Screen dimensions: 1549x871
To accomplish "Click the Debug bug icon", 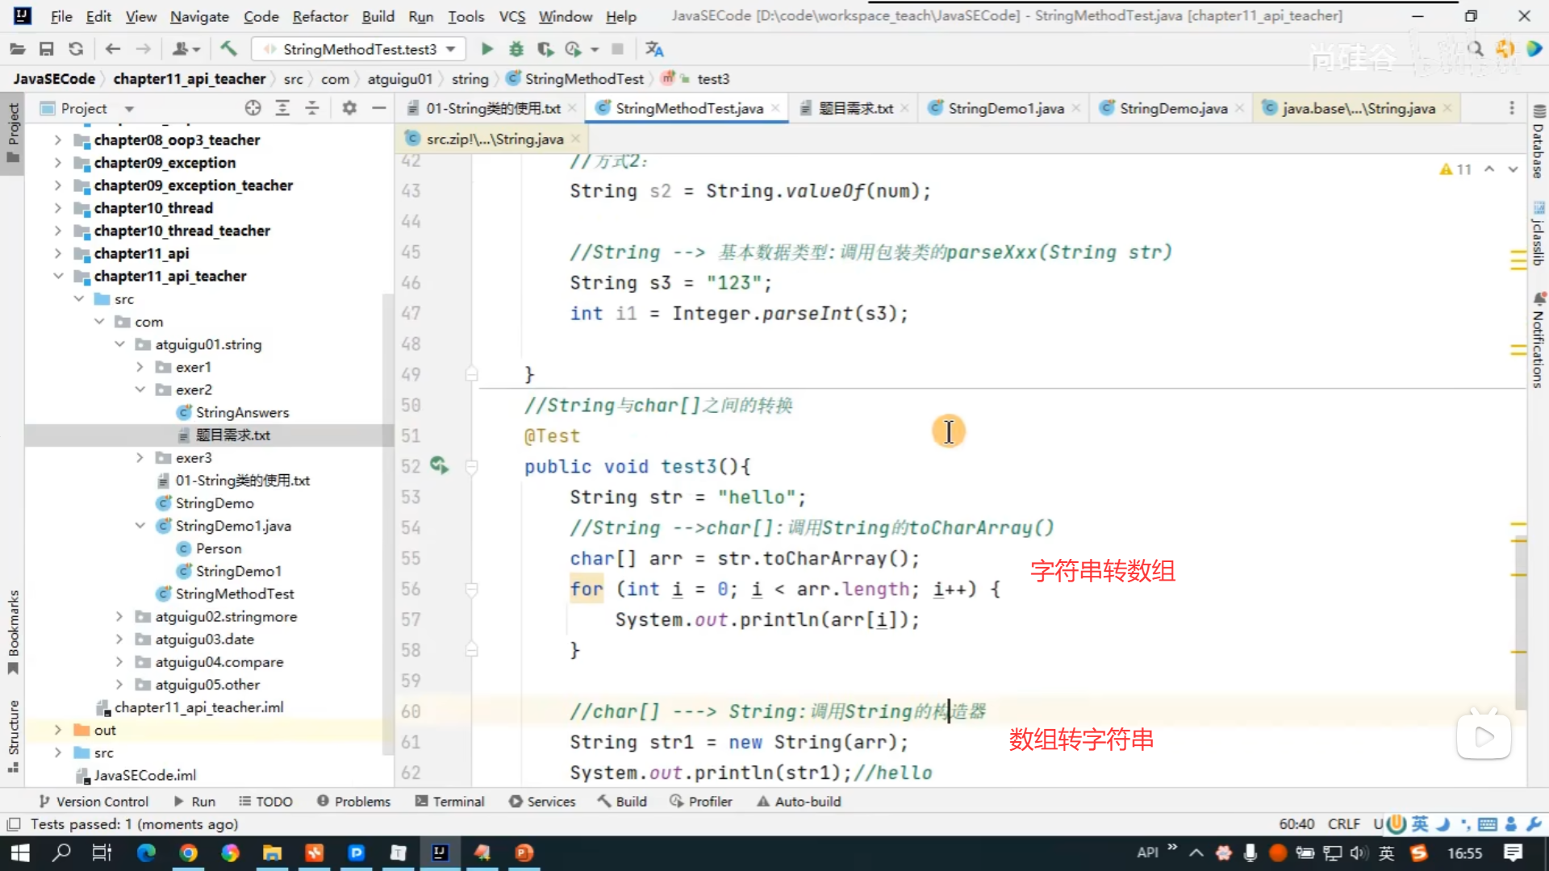I will pos(516,49).
